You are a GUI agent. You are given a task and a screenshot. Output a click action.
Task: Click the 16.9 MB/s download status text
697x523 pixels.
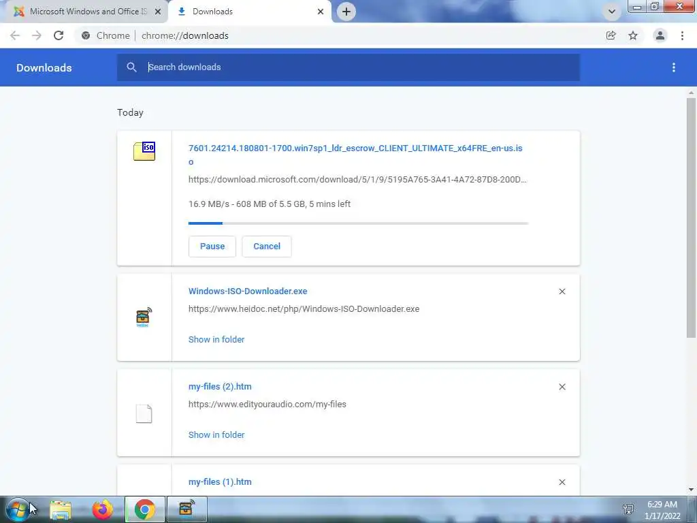coord(270,204)
